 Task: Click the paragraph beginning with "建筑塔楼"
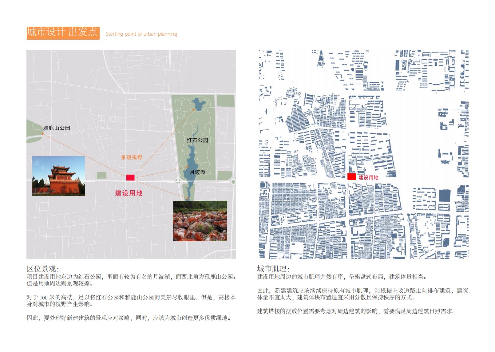[x=356, y=311]
